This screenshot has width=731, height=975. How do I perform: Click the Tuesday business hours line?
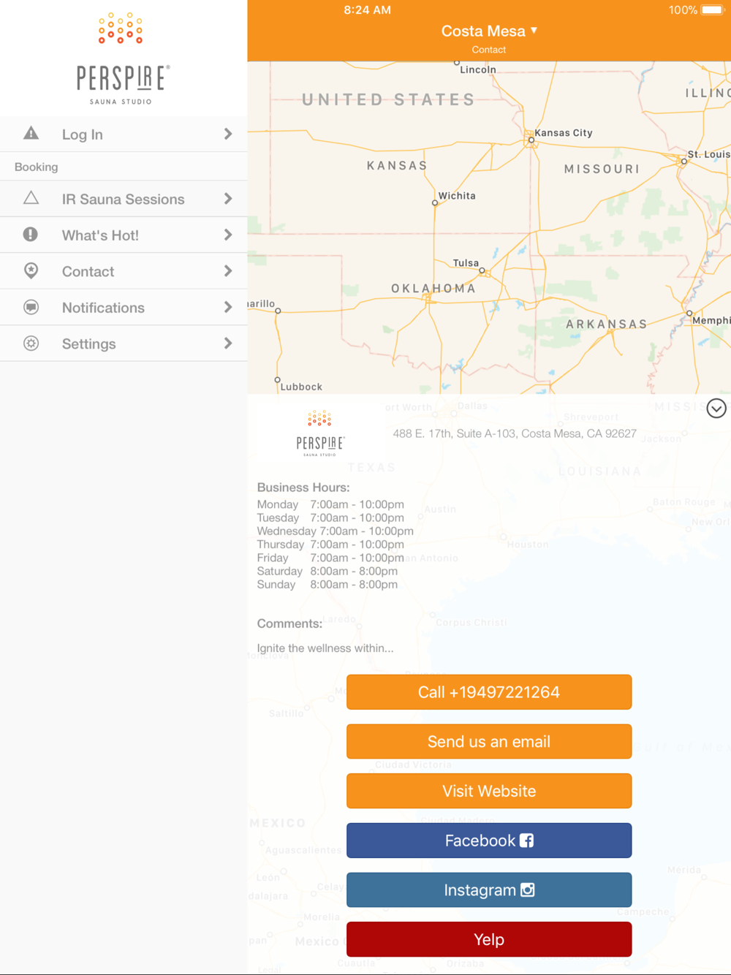[330, 517]
